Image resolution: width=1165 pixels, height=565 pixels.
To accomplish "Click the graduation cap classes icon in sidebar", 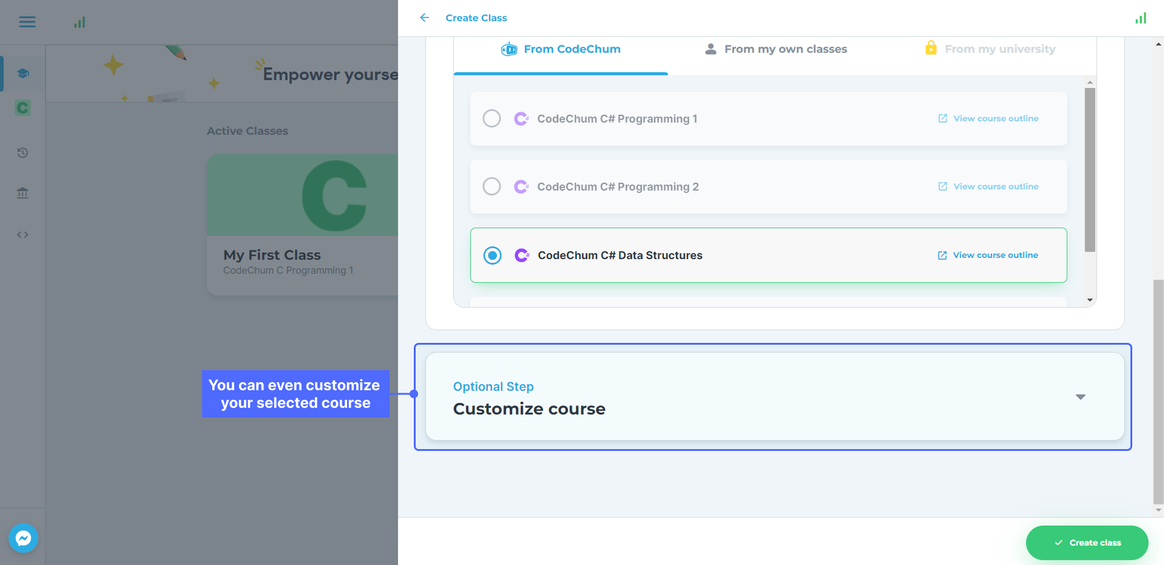I will tap(23, 73).
